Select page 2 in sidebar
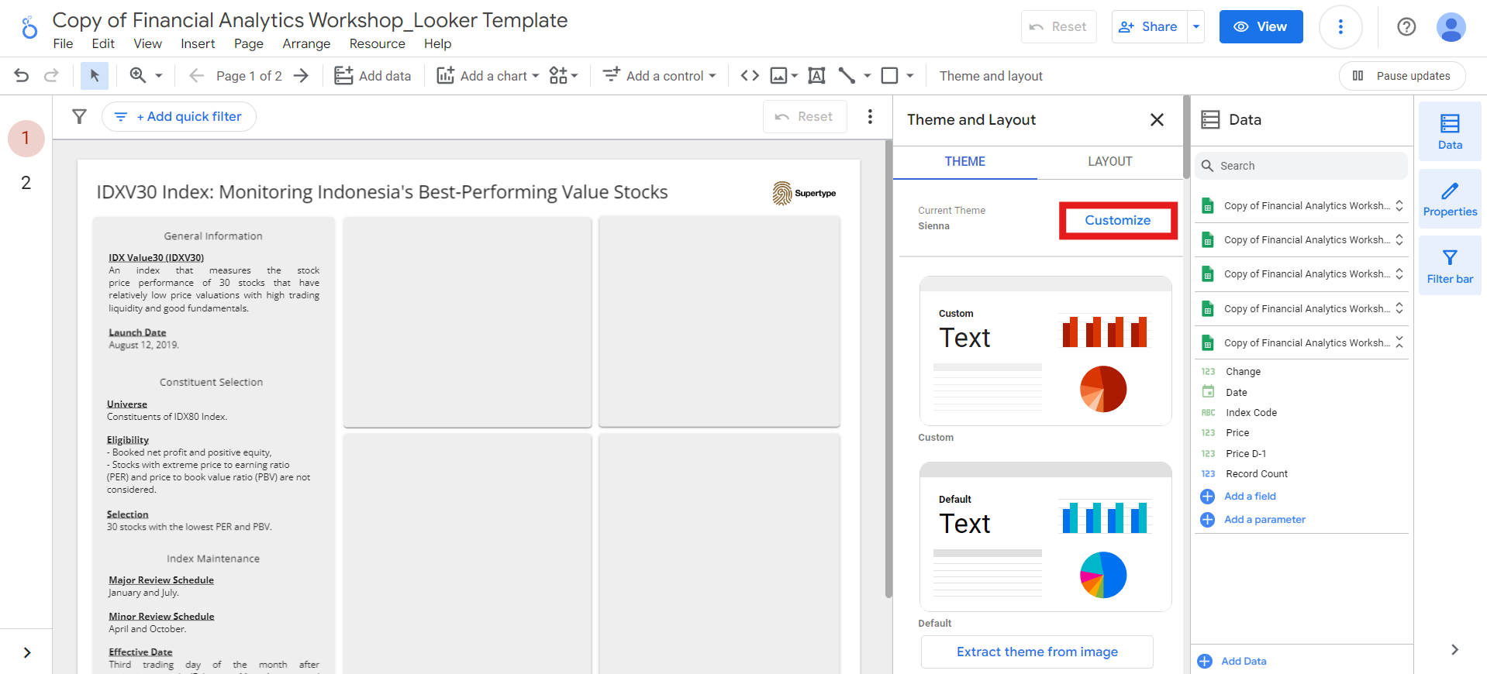Image resolution: width=1487 pixels, height=674 pixels. (x=26, y=183)
